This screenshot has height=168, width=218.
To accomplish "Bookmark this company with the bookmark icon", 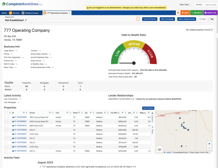I will point(138,19).
